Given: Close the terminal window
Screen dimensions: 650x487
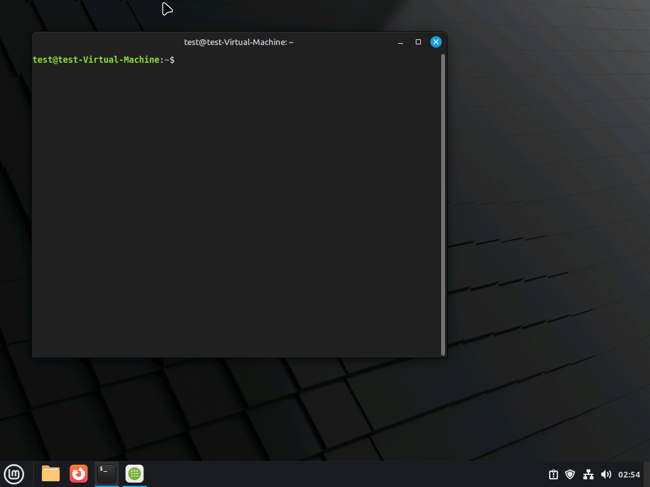Looking at the screenshot, I should 436,42.
